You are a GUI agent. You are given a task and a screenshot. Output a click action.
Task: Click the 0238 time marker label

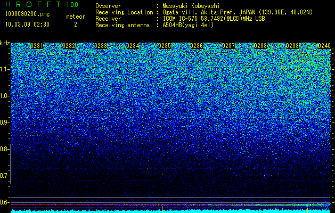point(260,46)
